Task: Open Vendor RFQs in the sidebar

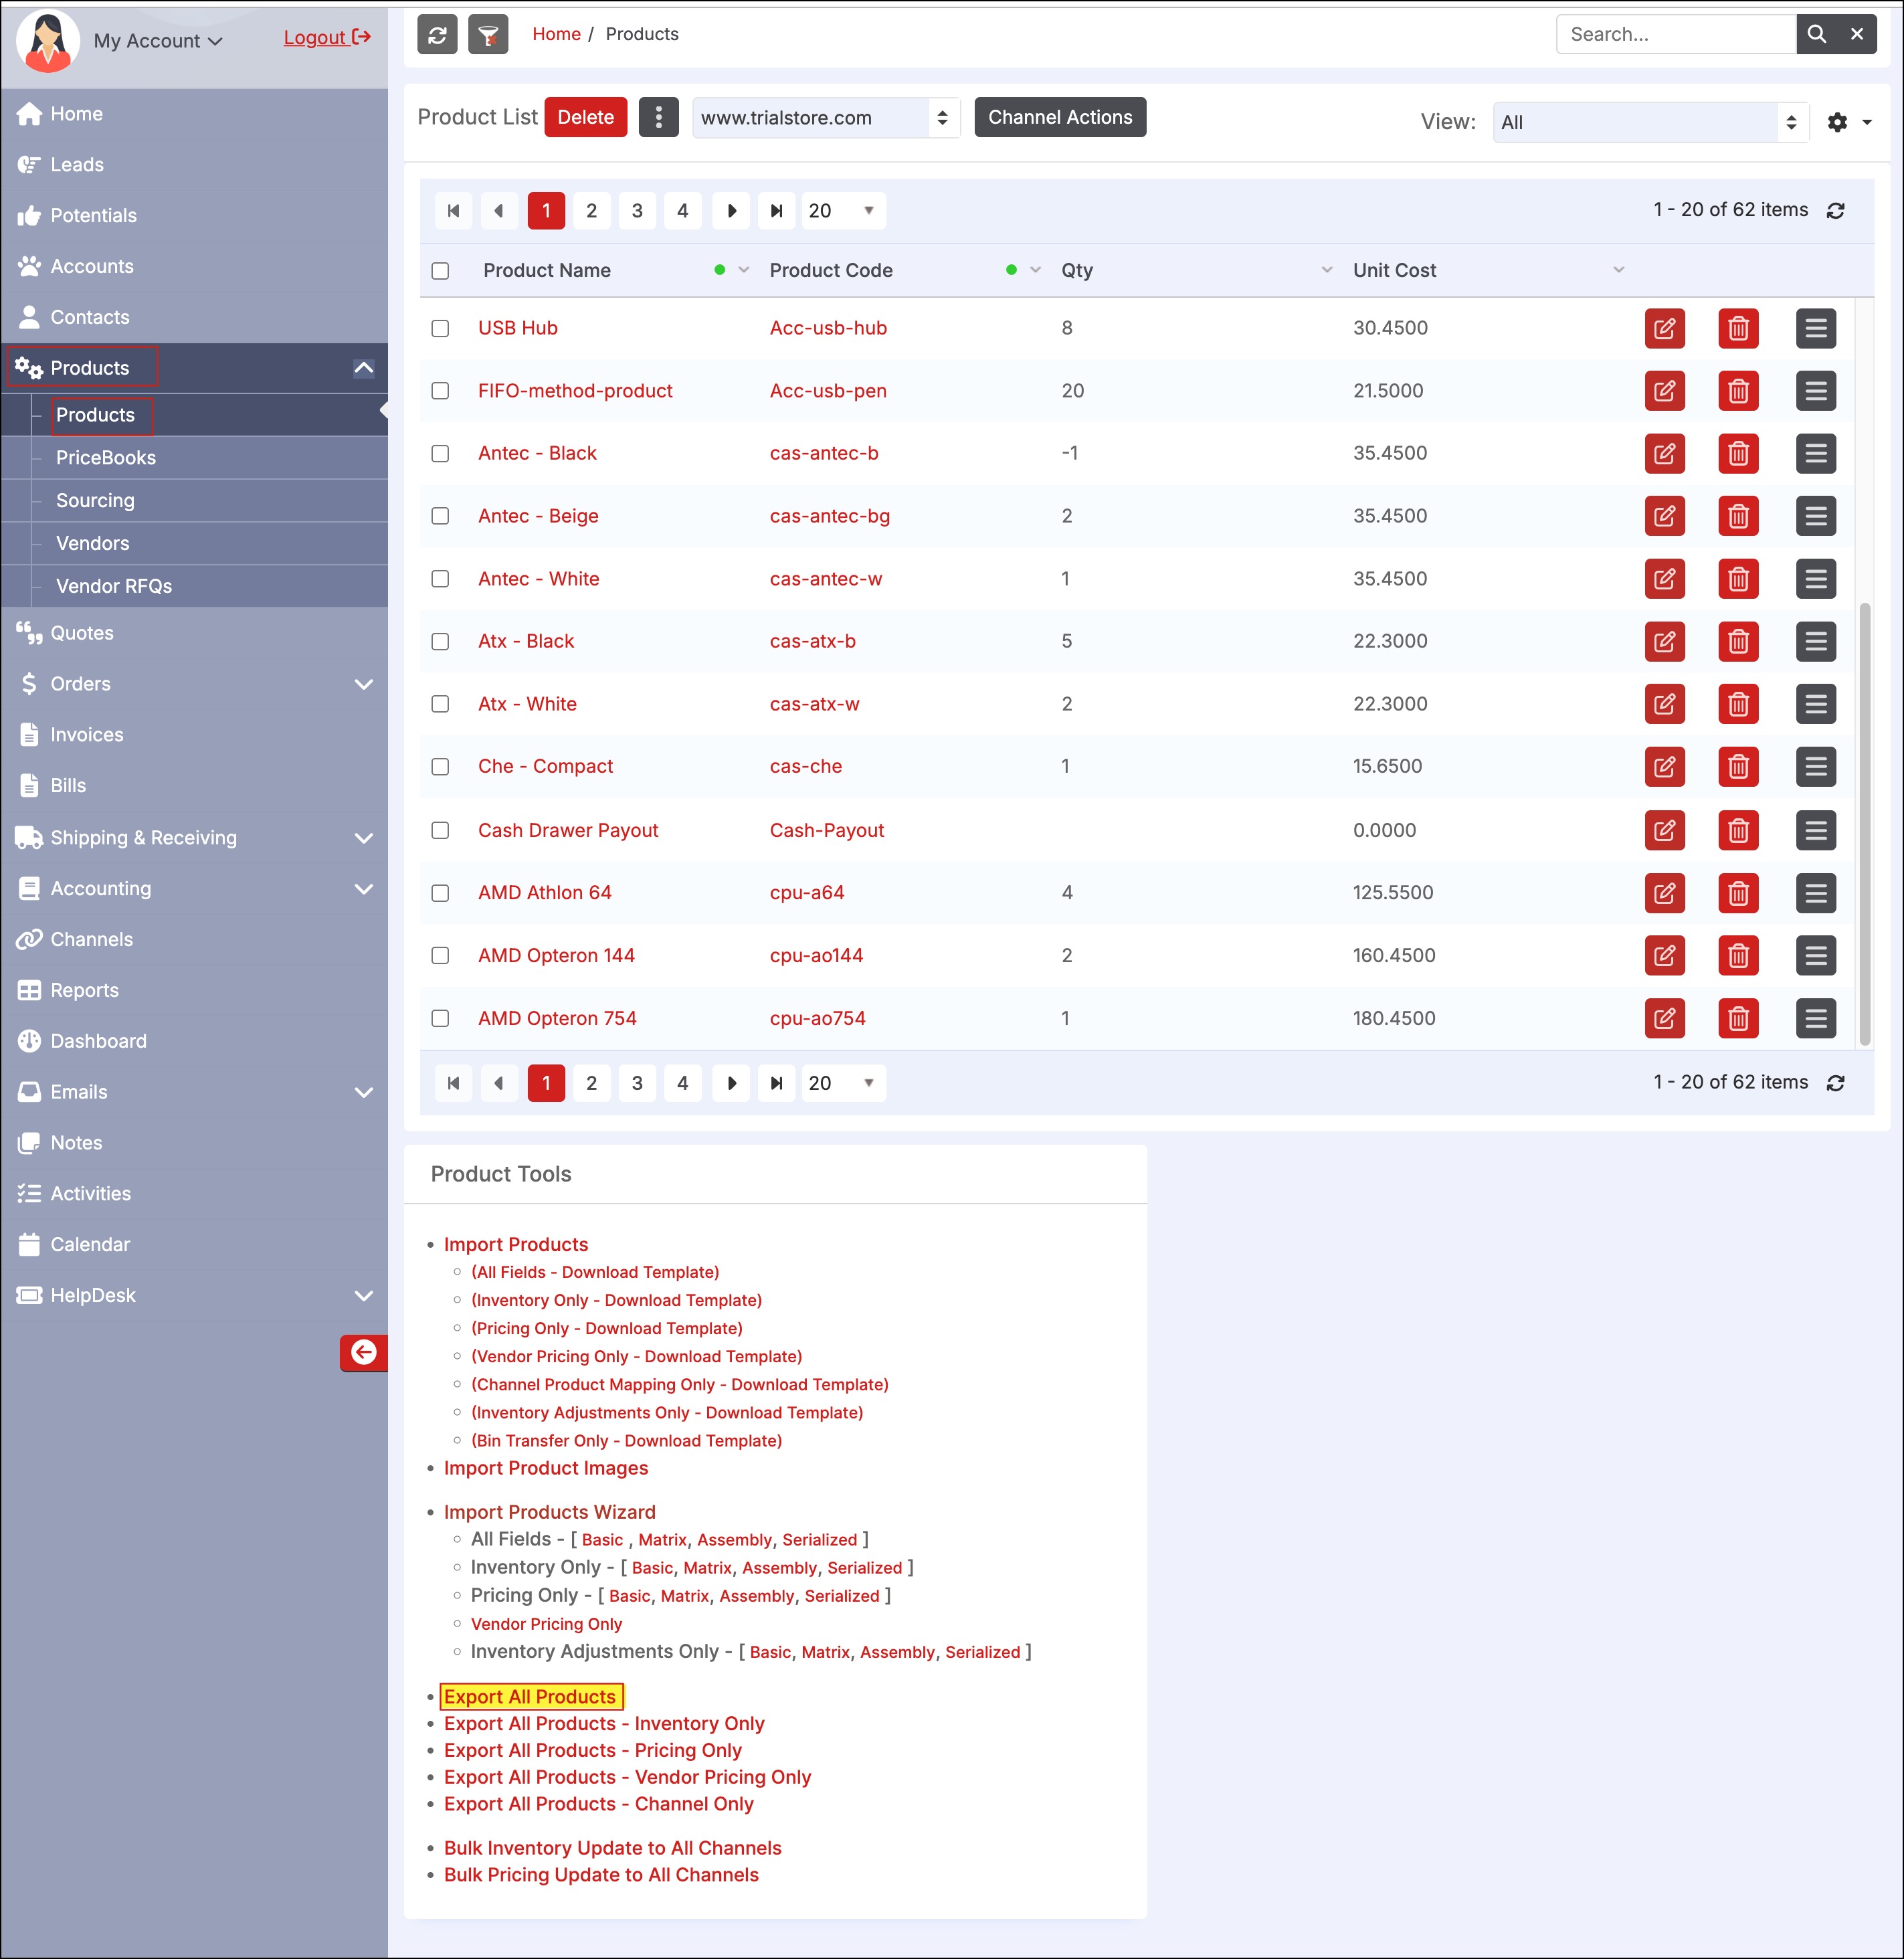Action: (x=113, y=587)
